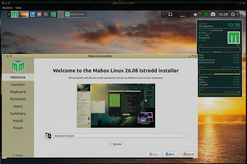Screen dimensions: 247x164
Task: Open the American English language dropdown
Action: (x=121, y=136)
